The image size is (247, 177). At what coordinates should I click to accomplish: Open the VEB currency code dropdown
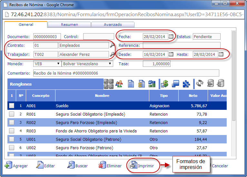pos(47,64)
